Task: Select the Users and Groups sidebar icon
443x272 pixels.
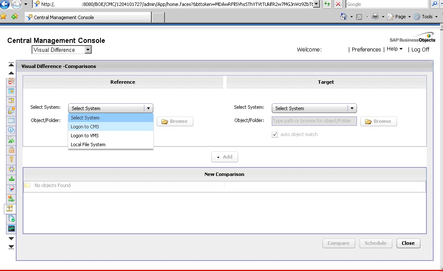Action: (x=11, y=82)
